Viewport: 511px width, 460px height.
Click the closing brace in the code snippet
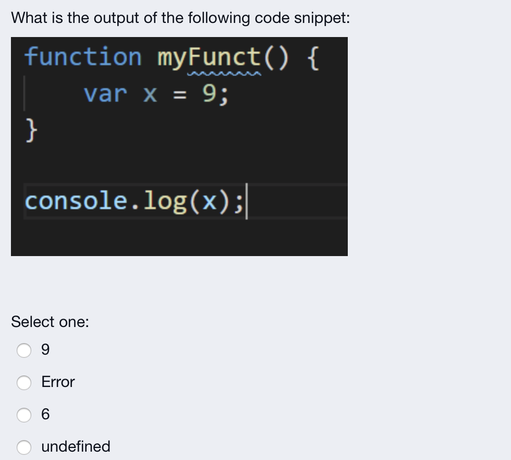click(x=30, y=129)
